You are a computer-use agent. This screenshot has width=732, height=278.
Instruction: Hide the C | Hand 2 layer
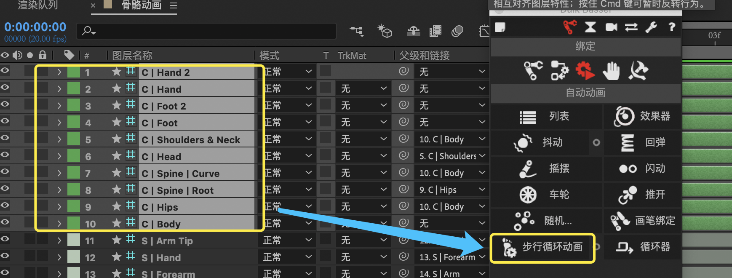(x=5, y=70)
